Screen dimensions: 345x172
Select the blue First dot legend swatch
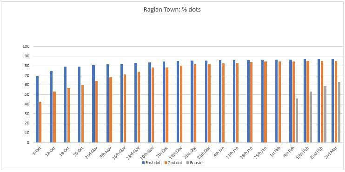pos(144,163)
